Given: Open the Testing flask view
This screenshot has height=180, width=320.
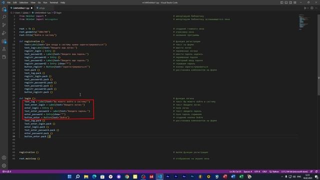Looking at the screenshot, I should 4,49.
